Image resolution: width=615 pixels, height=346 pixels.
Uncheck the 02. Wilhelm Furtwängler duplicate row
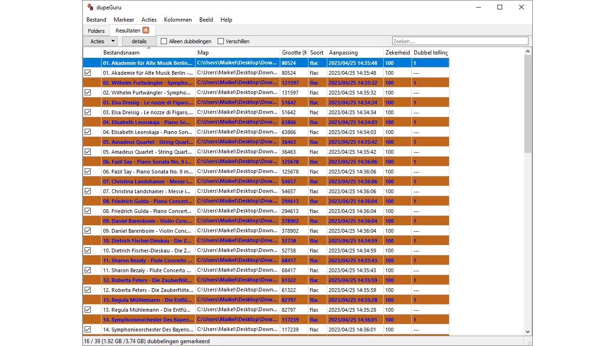coord(87,93)
